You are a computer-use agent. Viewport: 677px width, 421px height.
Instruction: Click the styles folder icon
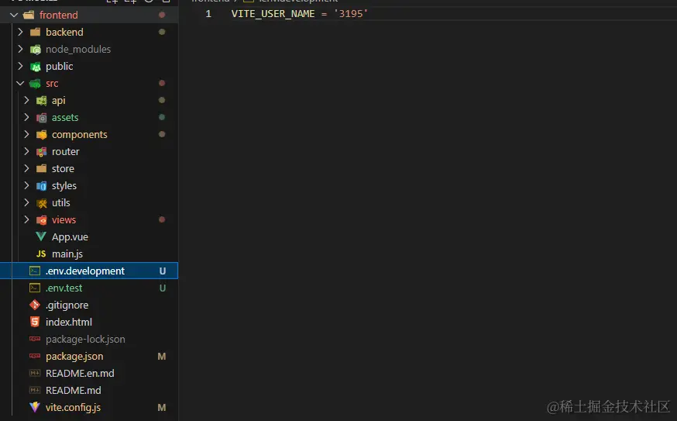tap(42, 186)
